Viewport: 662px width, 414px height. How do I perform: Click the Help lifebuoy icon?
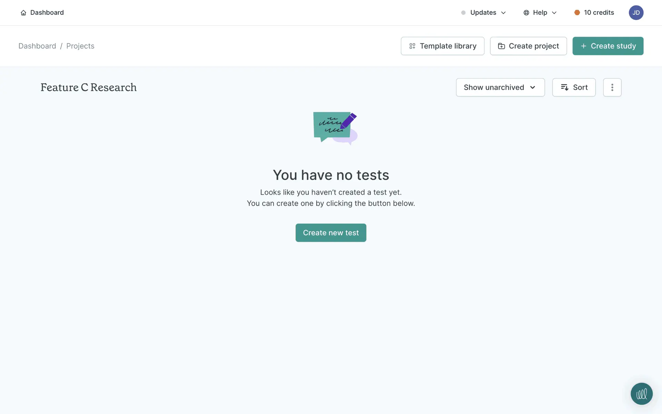526,13
